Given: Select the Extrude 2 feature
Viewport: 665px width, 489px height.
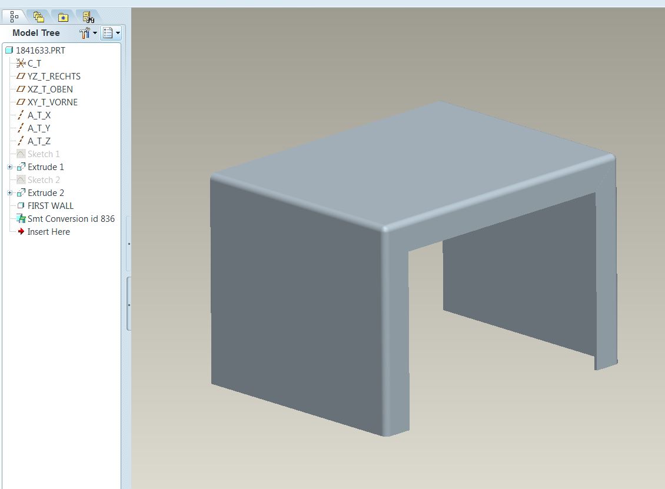Looking at the screenshot, I should click(x=46, y=193).
